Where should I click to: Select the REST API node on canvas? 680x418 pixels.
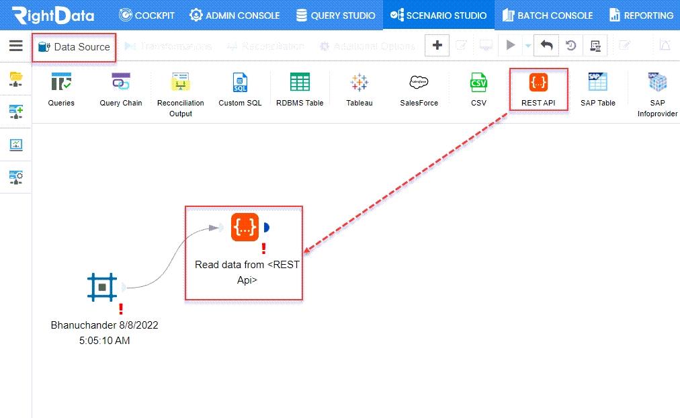245,227
